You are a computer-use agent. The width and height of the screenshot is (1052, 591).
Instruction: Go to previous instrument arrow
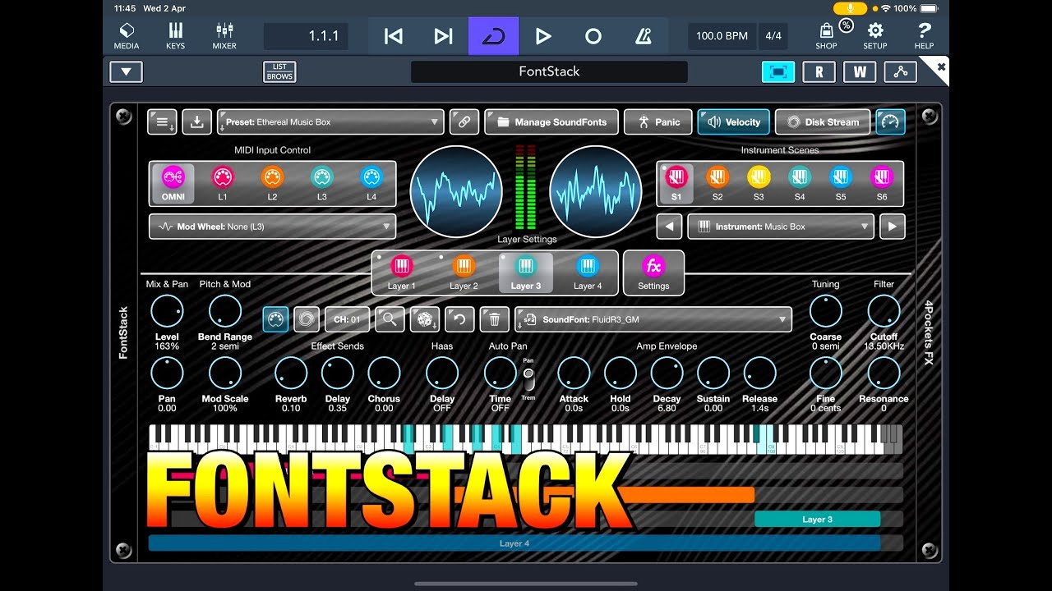pos(670,227)
